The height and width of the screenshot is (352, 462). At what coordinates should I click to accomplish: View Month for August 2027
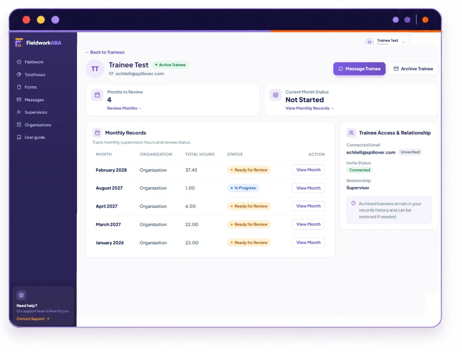(x=308, y=188)
